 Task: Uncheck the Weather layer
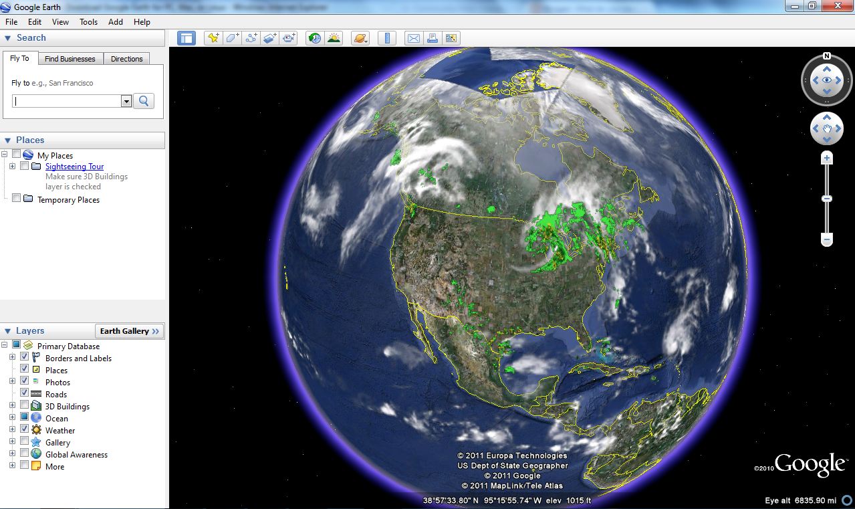point(24,430)
